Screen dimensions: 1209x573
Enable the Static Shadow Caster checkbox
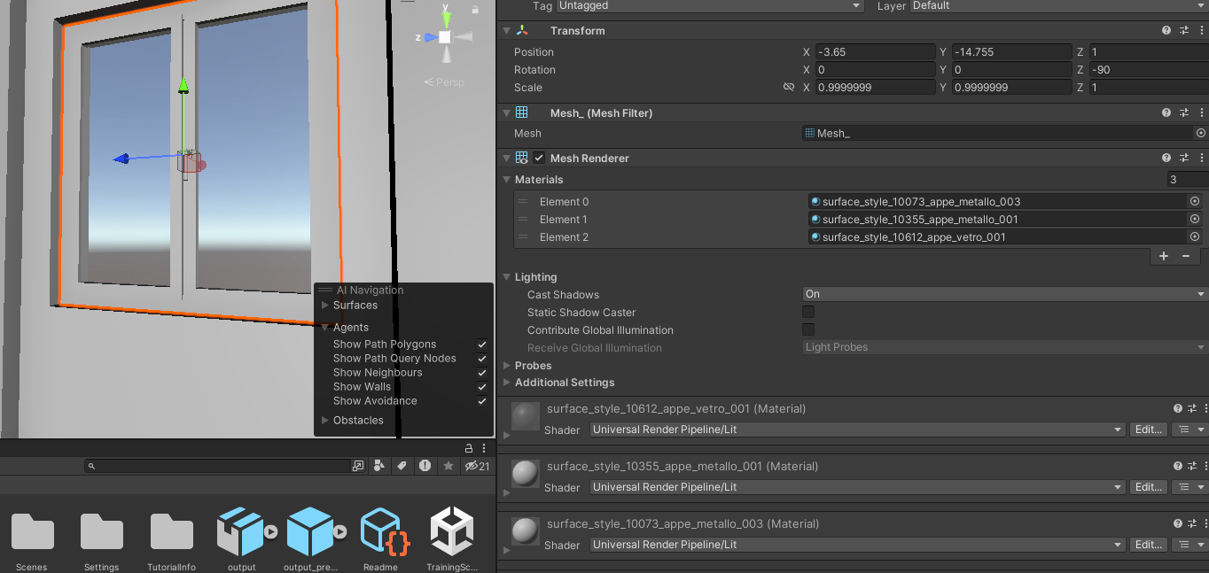pos(807,312)
